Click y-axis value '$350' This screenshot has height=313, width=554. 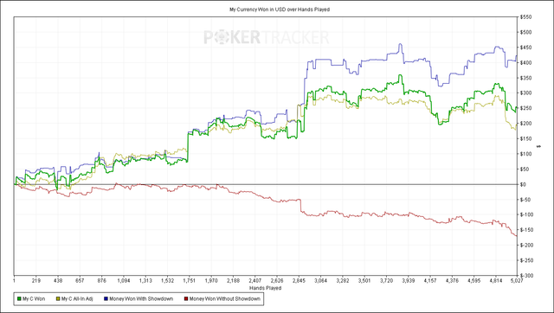[x=525, y=78]
